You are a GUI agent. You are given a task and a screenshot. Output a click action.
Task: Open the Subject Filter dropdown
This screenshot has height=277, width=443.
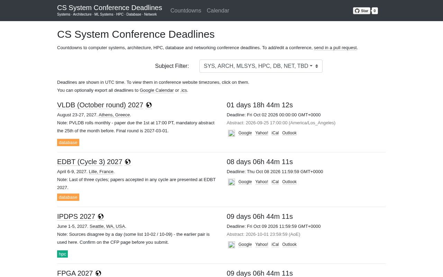(x=261, y=66)
